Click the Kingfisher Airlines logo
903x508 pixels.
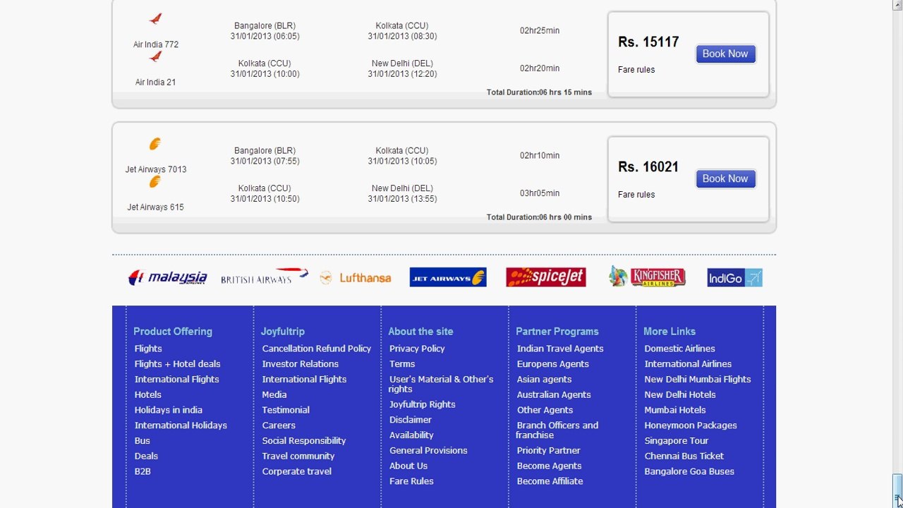pyautogui.click(x=647, y=277)
